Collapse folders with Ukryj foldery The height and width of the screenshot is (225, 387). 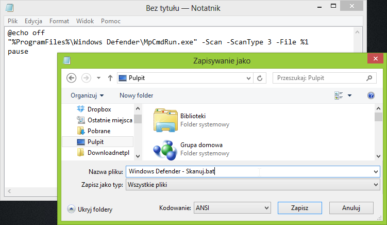[x=90, y=209]
